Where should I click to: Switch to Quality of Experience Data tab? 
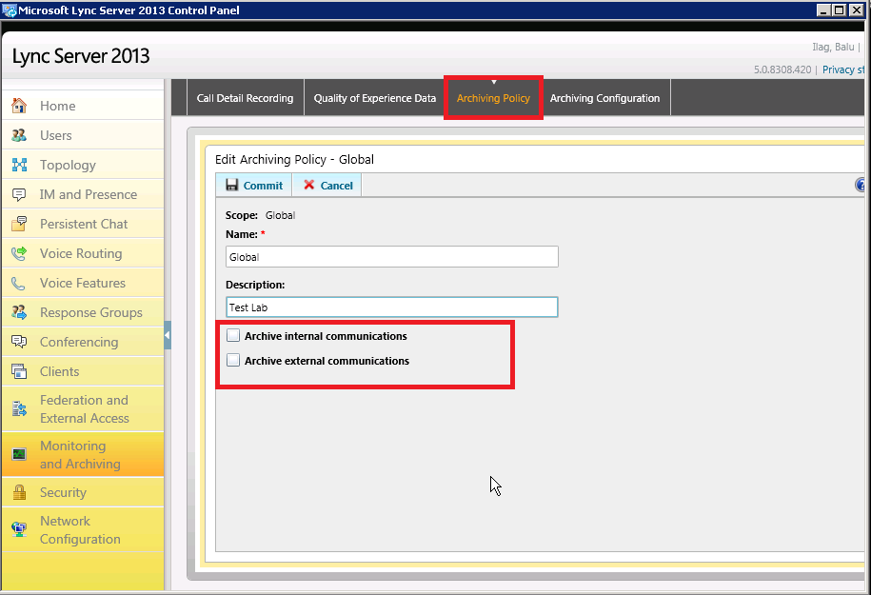click(375, 98)
